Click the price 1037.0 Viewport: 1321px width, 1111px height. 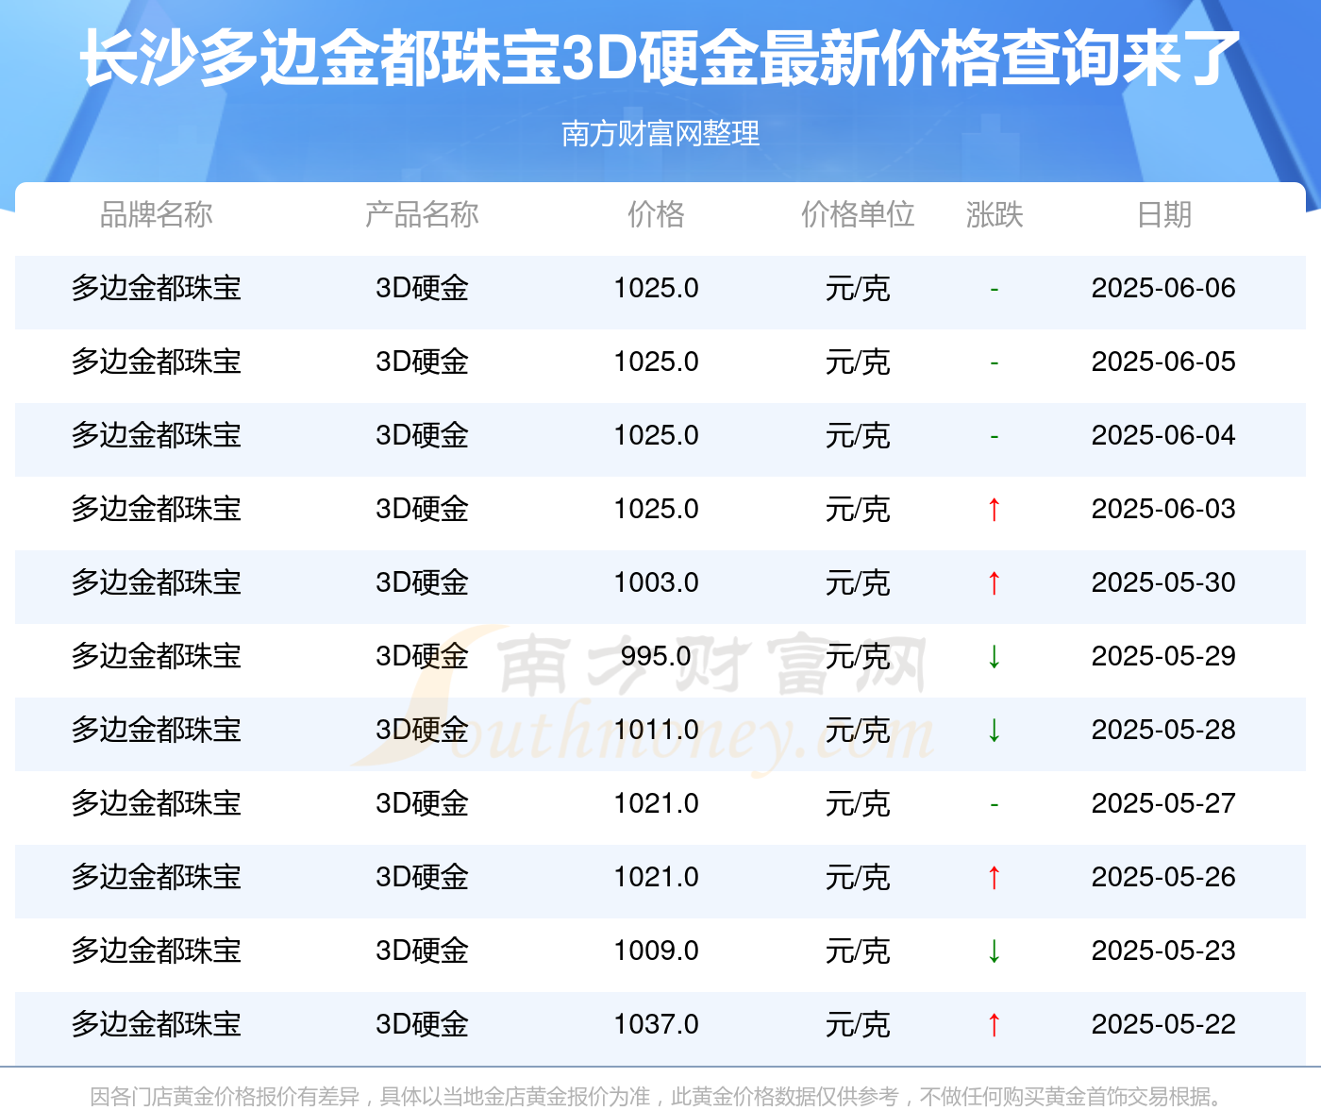coord(656,1024)
